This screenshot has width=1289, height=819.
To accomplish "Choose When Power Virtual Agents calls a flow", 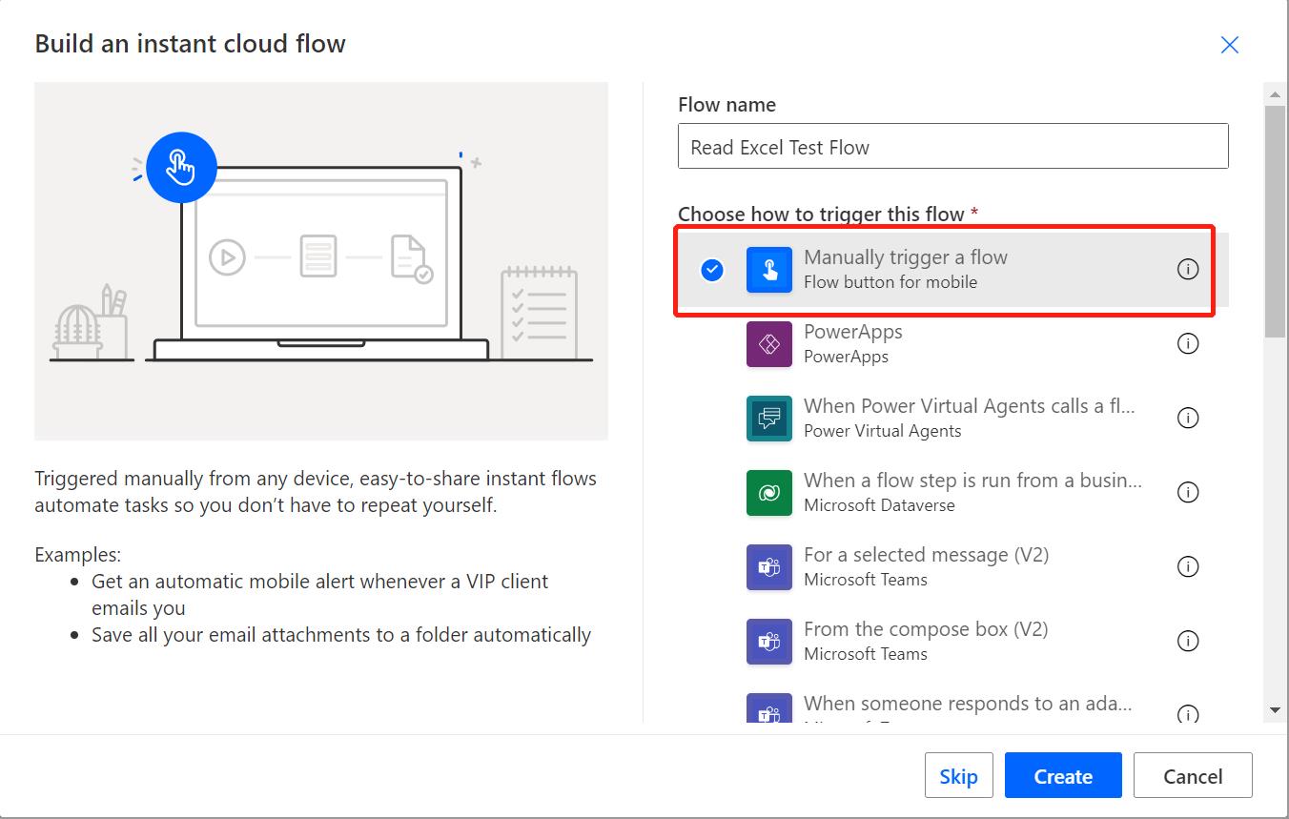I will pyautogui.click(x=953, y=419).
